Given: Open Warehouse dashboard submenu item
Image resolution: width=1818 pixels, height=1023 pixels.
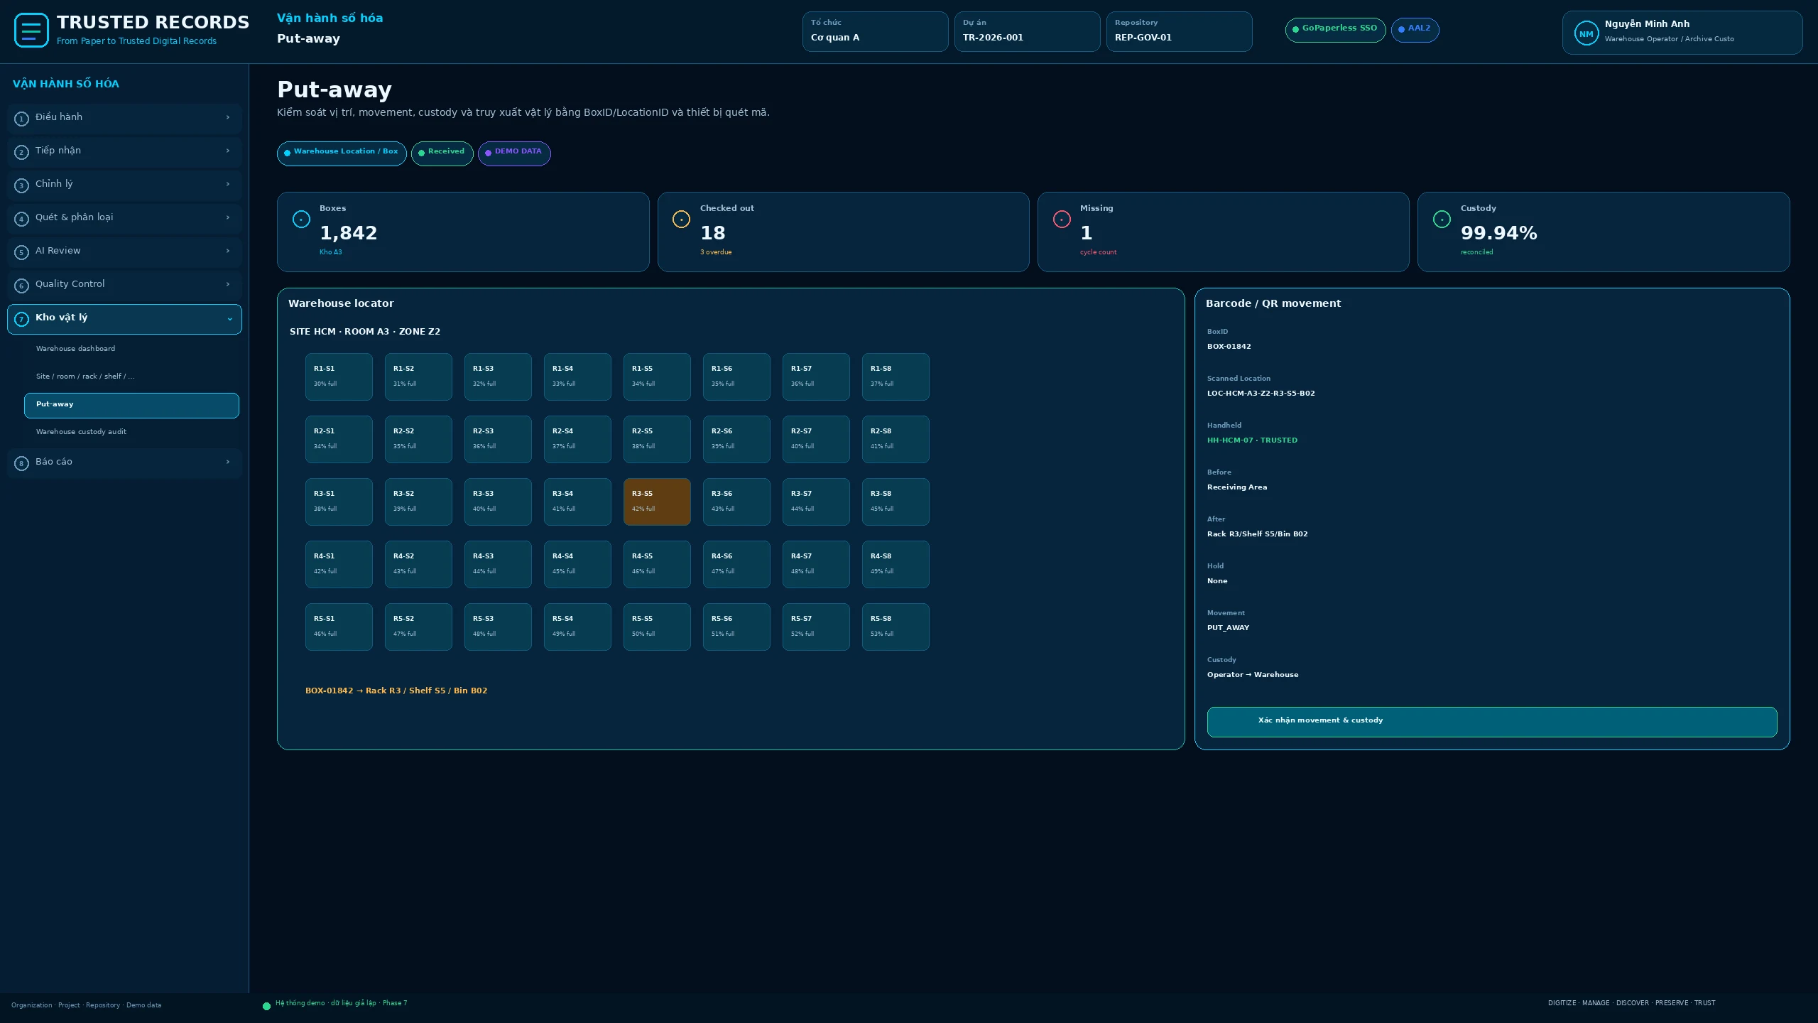Looking at the screenshot, I should [131, 349].
